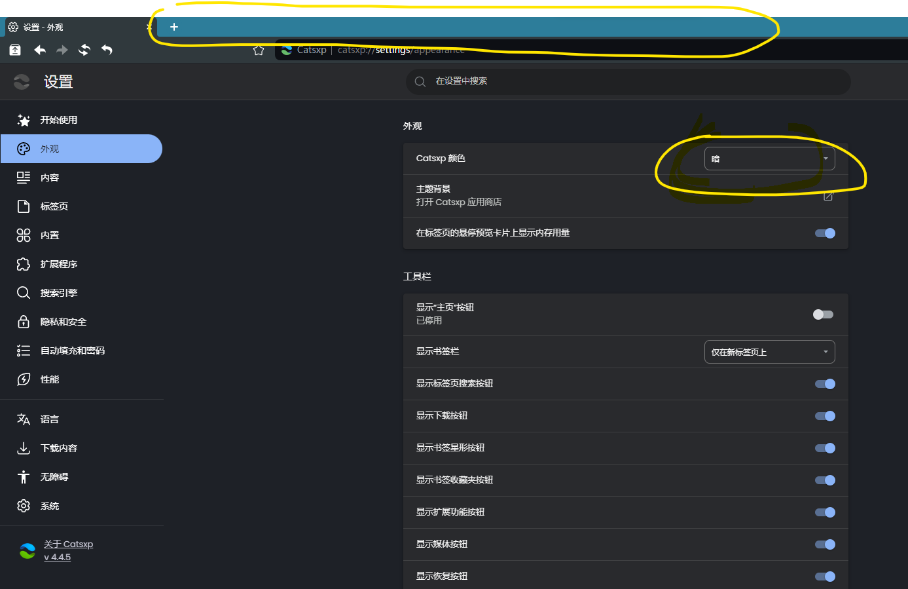Screen dimensions: 908x589
Task: Click the save-to-box icon in toolbar
Action: click(x=15, y=50)
